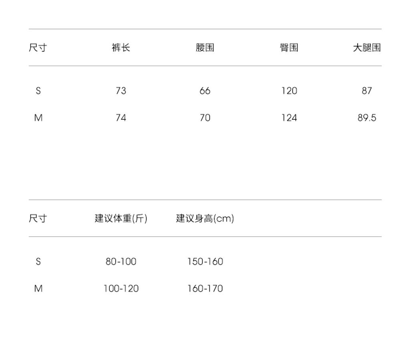The height and width of the screenshot is (352, 410).
Task: Click the 大腿围 column header
Action: pos(366,48)
